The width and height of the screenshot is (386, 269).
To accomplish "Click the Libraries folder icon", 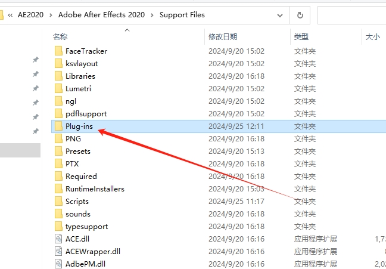I will coord(58,76).
